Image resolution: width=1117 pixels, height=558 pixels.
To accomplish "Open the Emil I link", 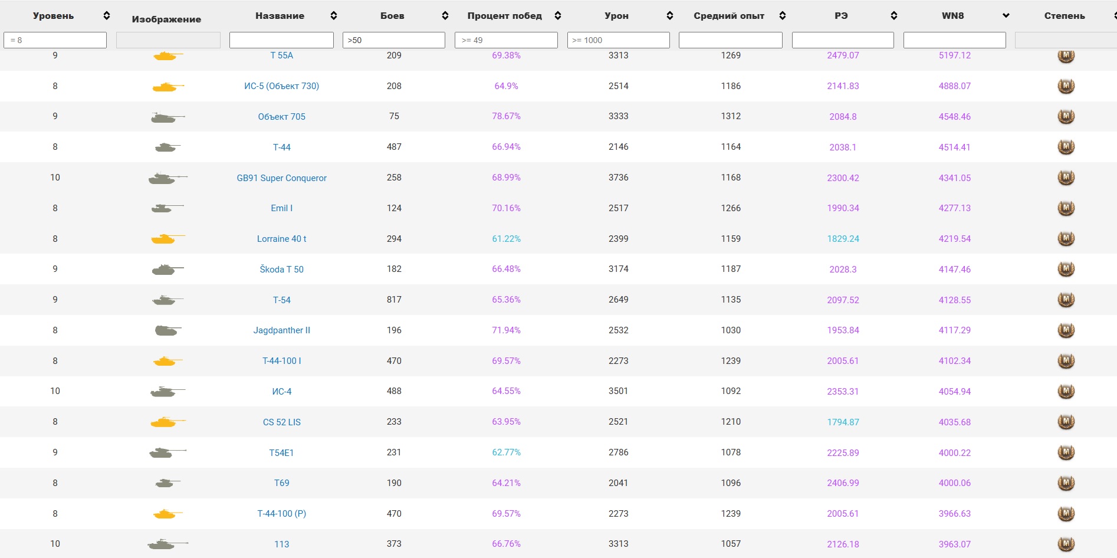I will (282, 208).
